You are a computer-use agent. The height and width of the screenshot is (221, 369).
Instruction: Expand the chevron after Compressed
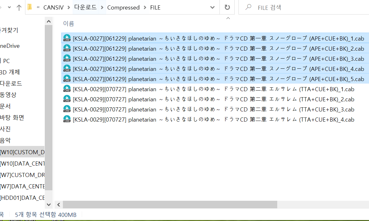(145, 8)
